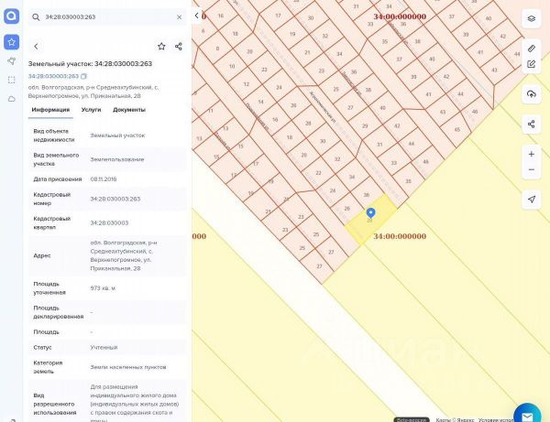Click the cloud upload button on map

click(x=532, y=94)
